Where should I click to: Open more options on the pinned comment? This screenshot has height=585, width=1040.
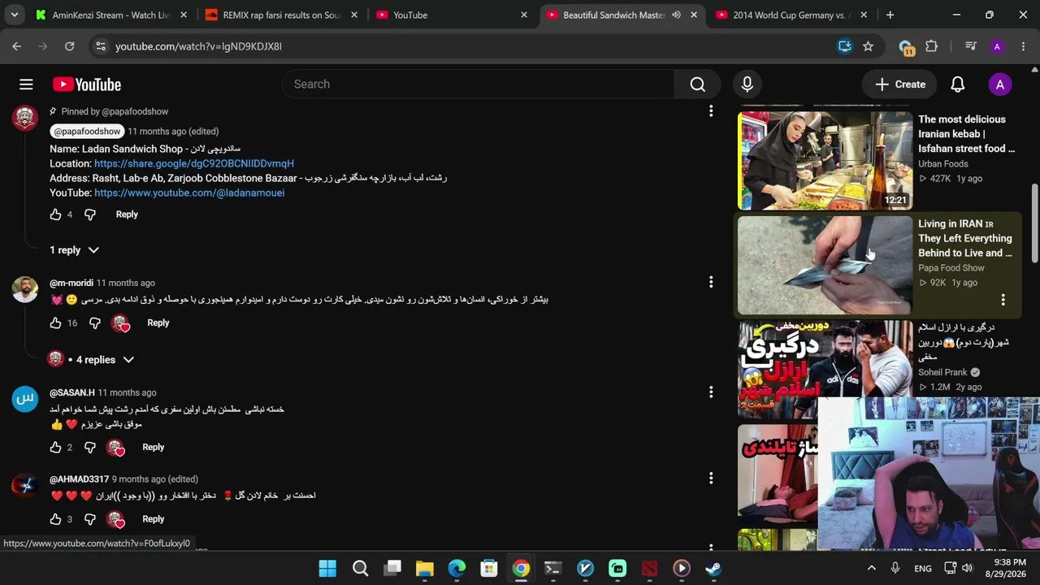[711, 110]
